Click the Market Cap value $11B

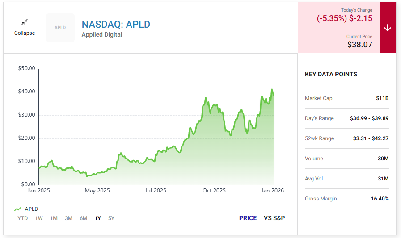(382, 98)
